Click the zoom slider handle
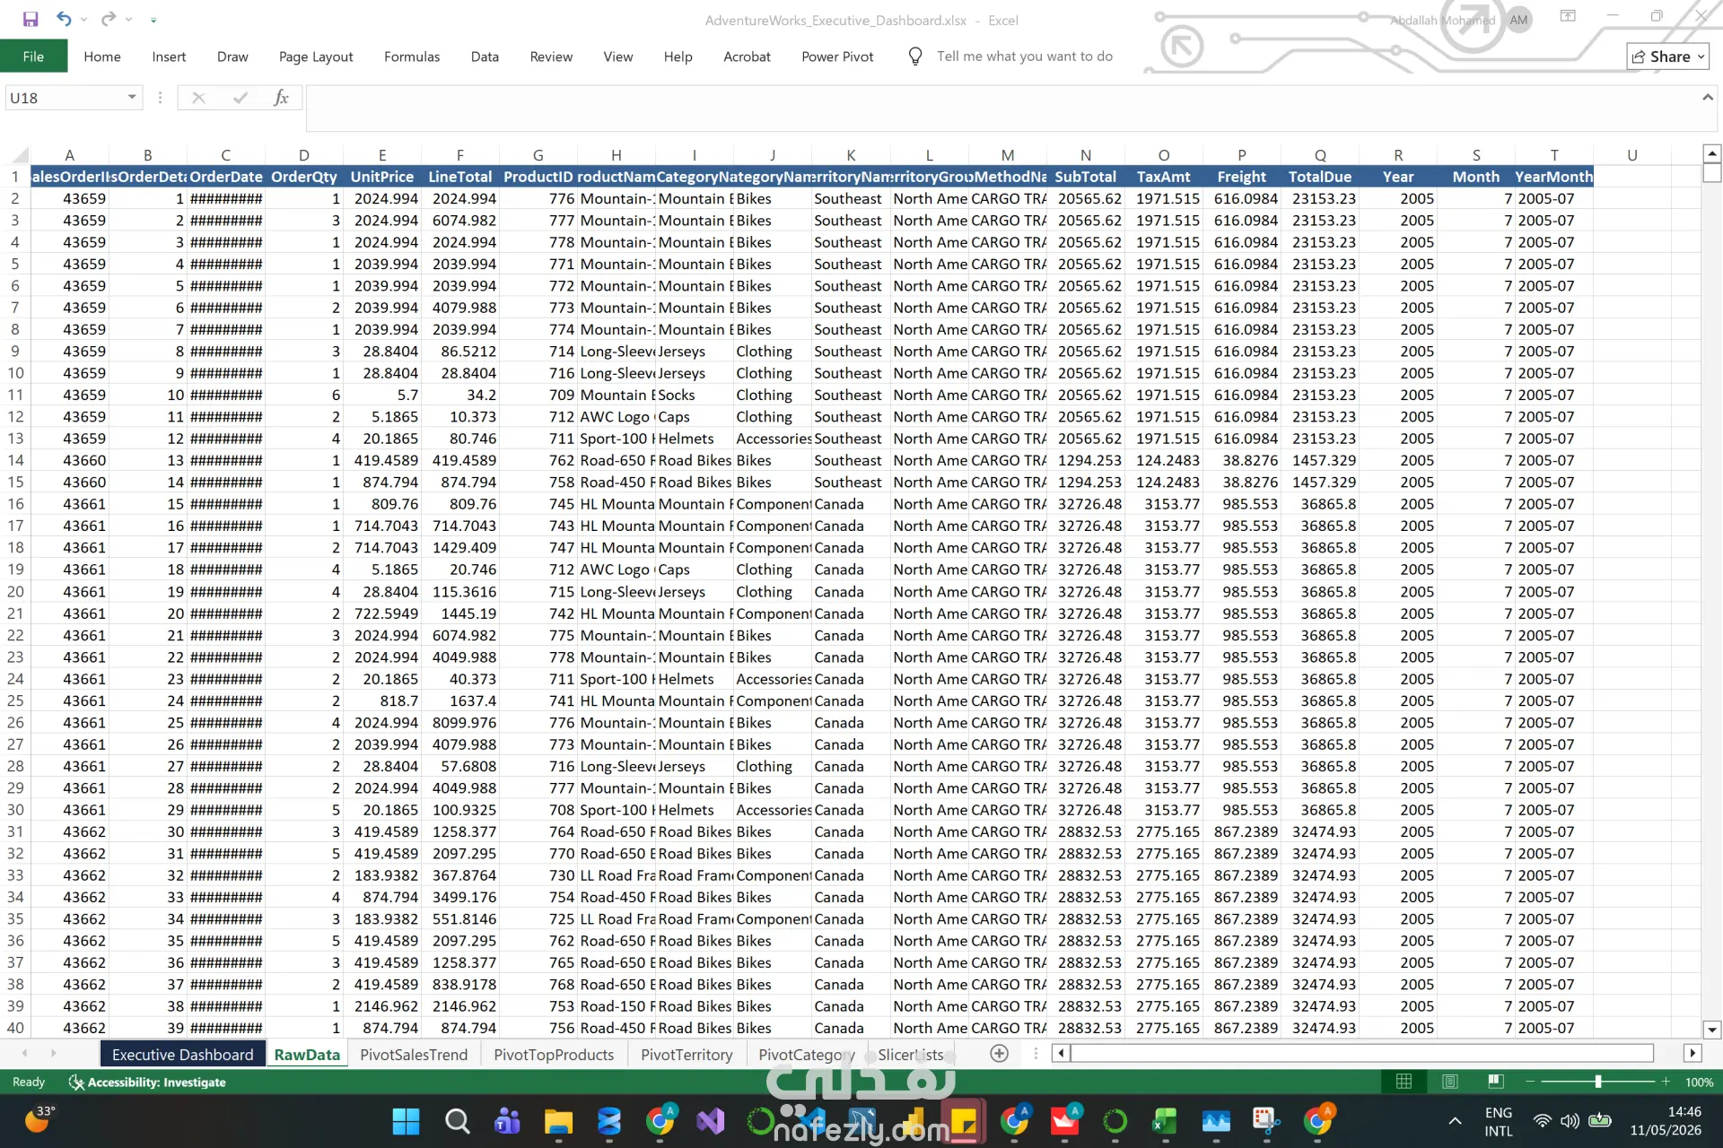 pyautogui.click(x=1598, y=1082)
